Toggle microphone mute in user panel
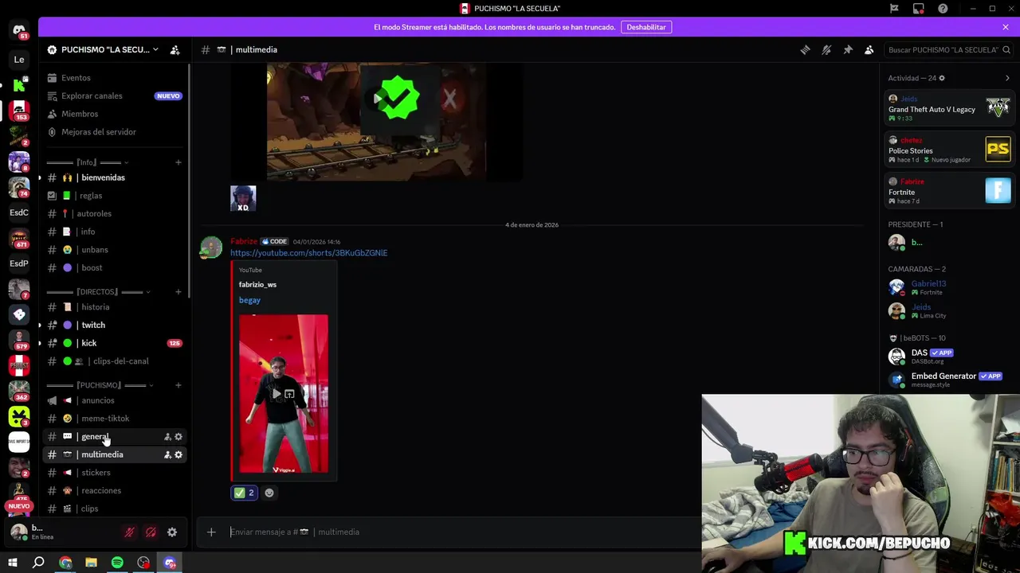 point(129,532)
